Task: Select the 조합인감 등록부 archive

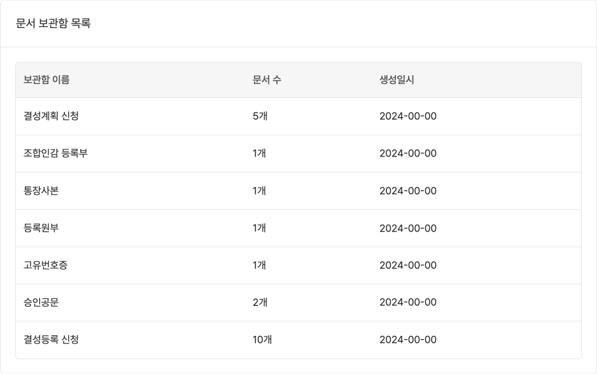Action: click(55, 153)
